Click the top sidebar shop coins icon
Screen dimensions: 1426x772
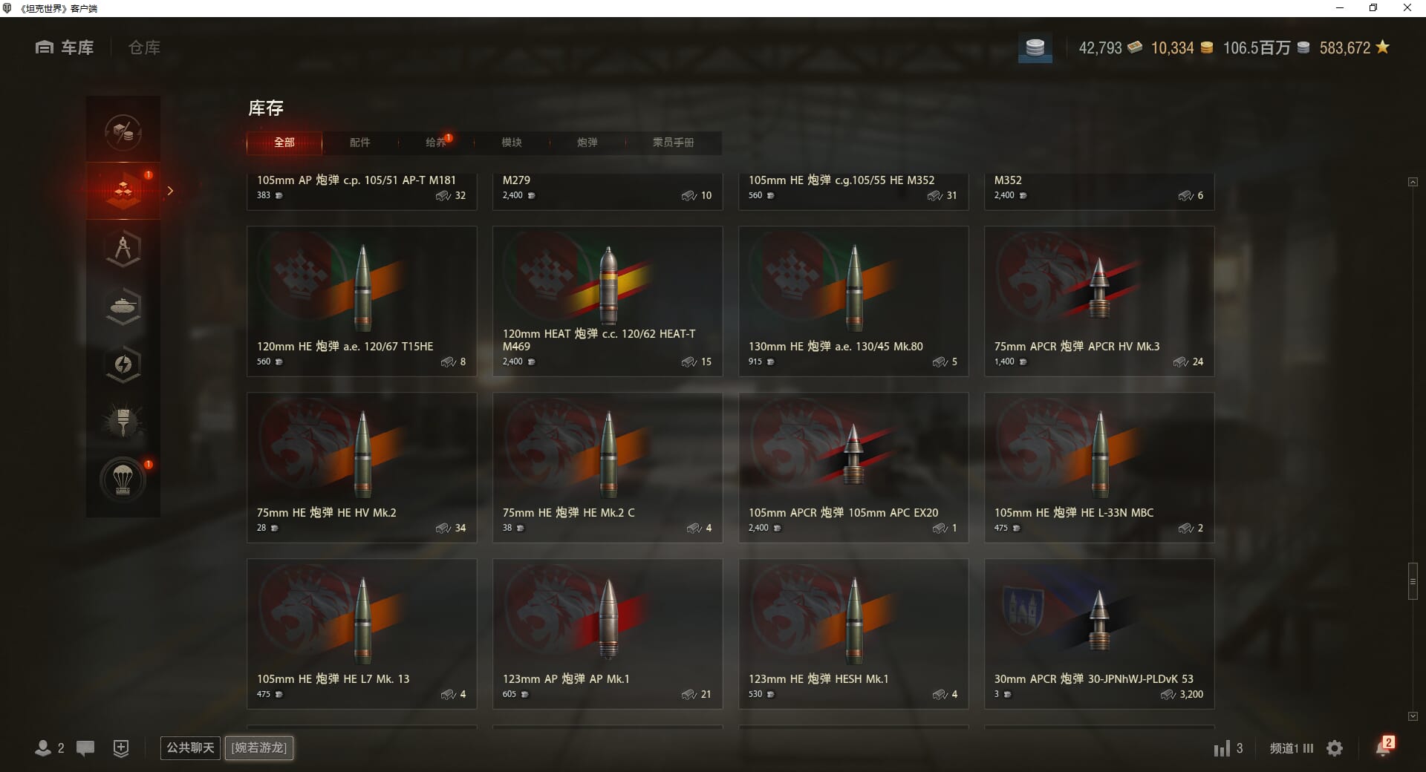pos(123,133)
